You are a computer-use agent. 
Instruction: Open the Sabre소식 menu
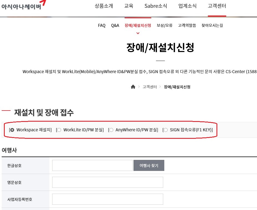pyautogui.click(x=156, y=6)
